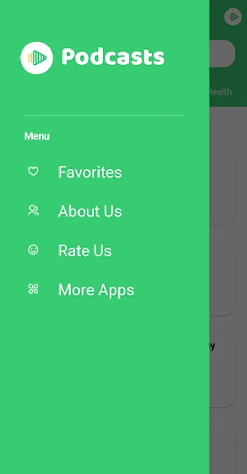Viewport: 247px width, 474px height.
Task: Tap the Podcasts logo circle icon
Action: 36,58
